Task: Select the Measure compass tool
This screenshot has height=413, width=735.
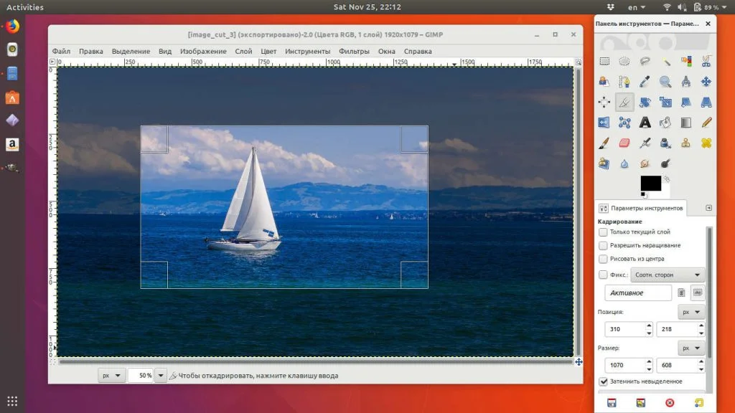Action: 685,82
